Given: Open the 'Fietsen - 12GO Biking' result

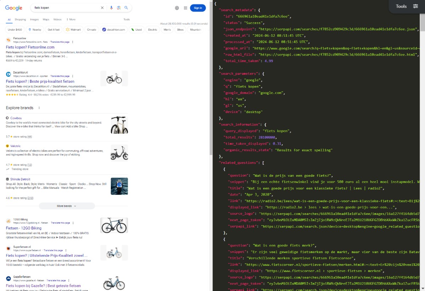Looking at the screenshot, I should pyautogui.click(x=24, y=228).
